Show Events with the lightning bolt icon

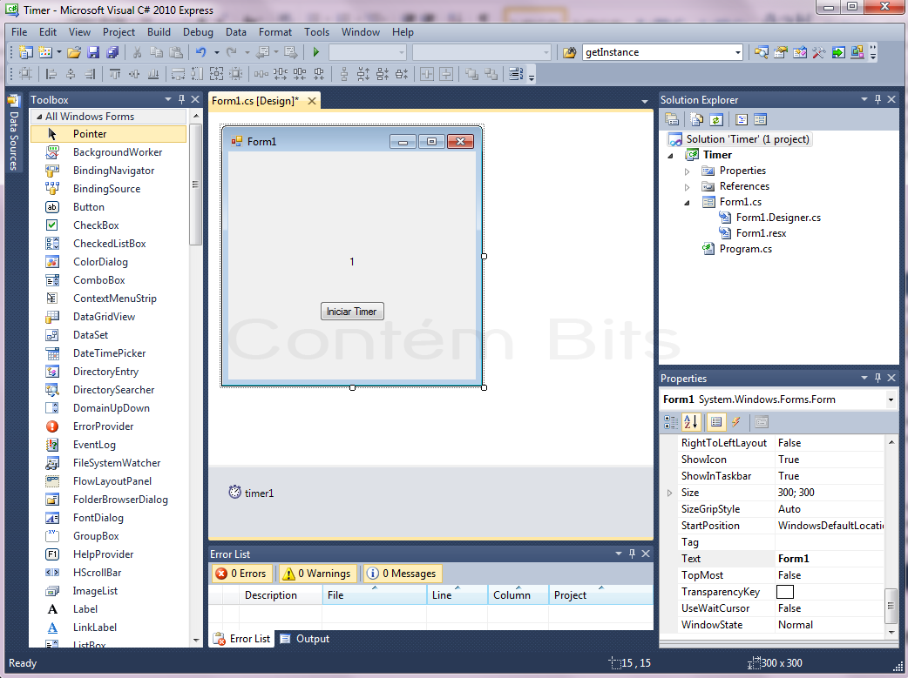point(736,422)
